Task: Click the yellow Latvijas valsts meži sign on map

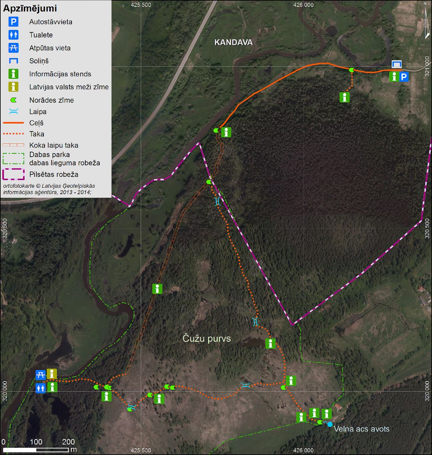Action: pyautogui.click(x=52, y=374)
